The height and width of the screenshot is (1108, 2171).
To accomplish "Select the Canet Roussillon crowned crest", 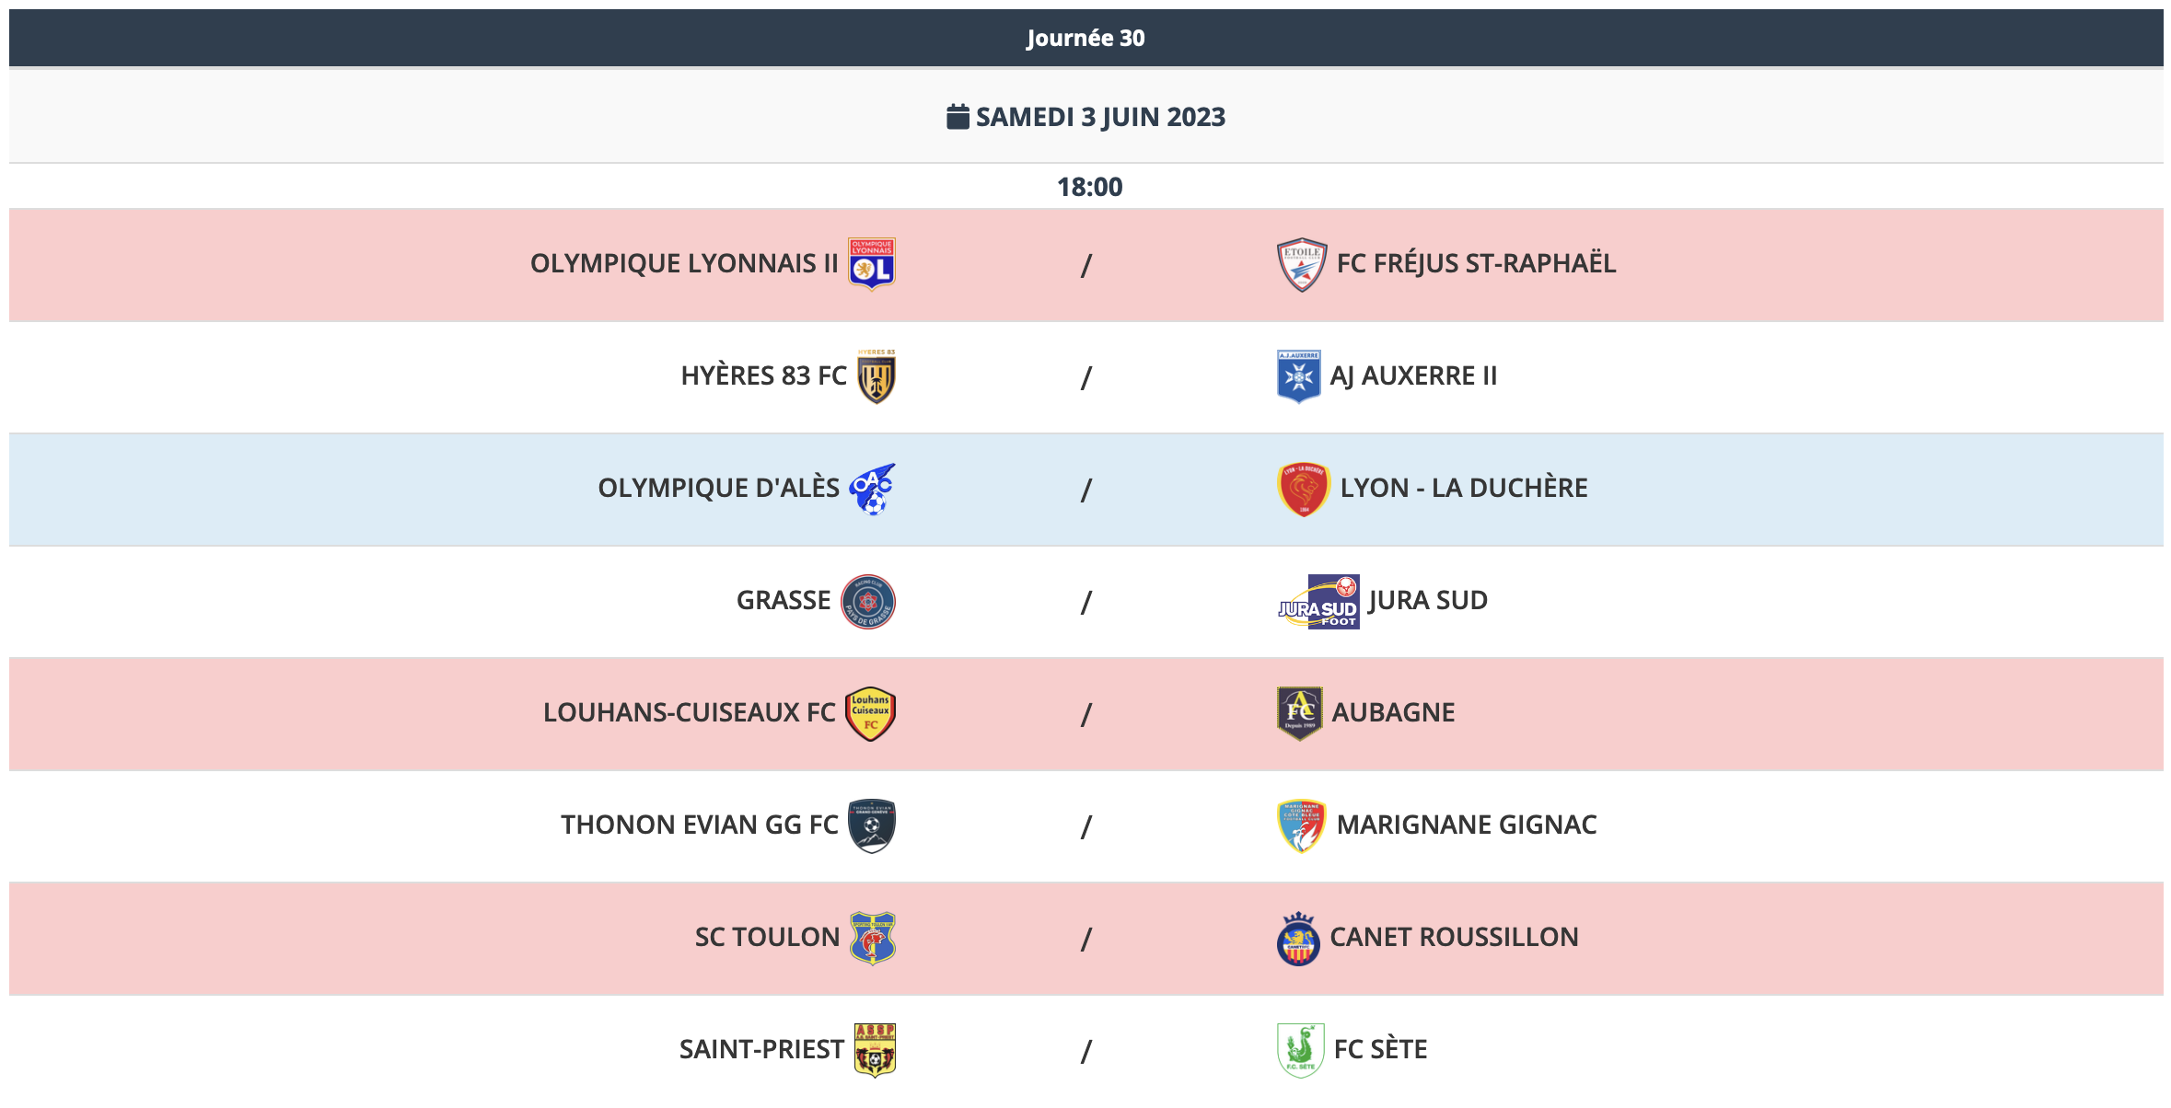I will pos(1298,938).
